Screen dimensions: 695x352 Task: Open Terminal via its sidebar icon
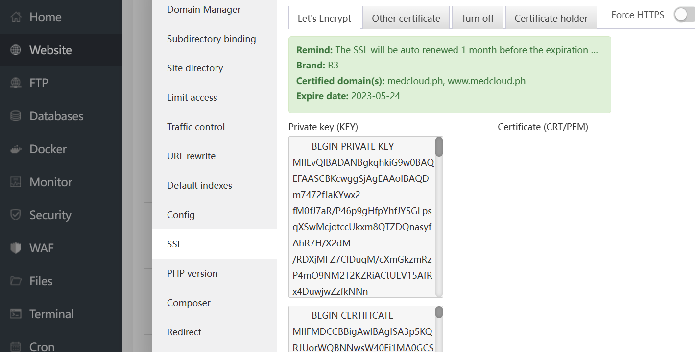tap(16, 314)
